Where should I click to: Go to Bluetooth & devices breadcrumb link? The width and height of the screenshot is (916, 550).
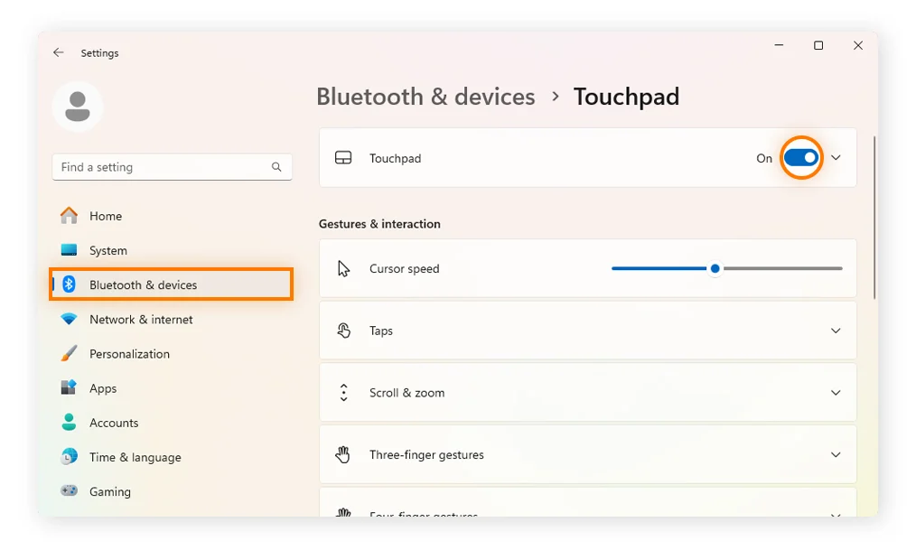(x=425, y=97)
